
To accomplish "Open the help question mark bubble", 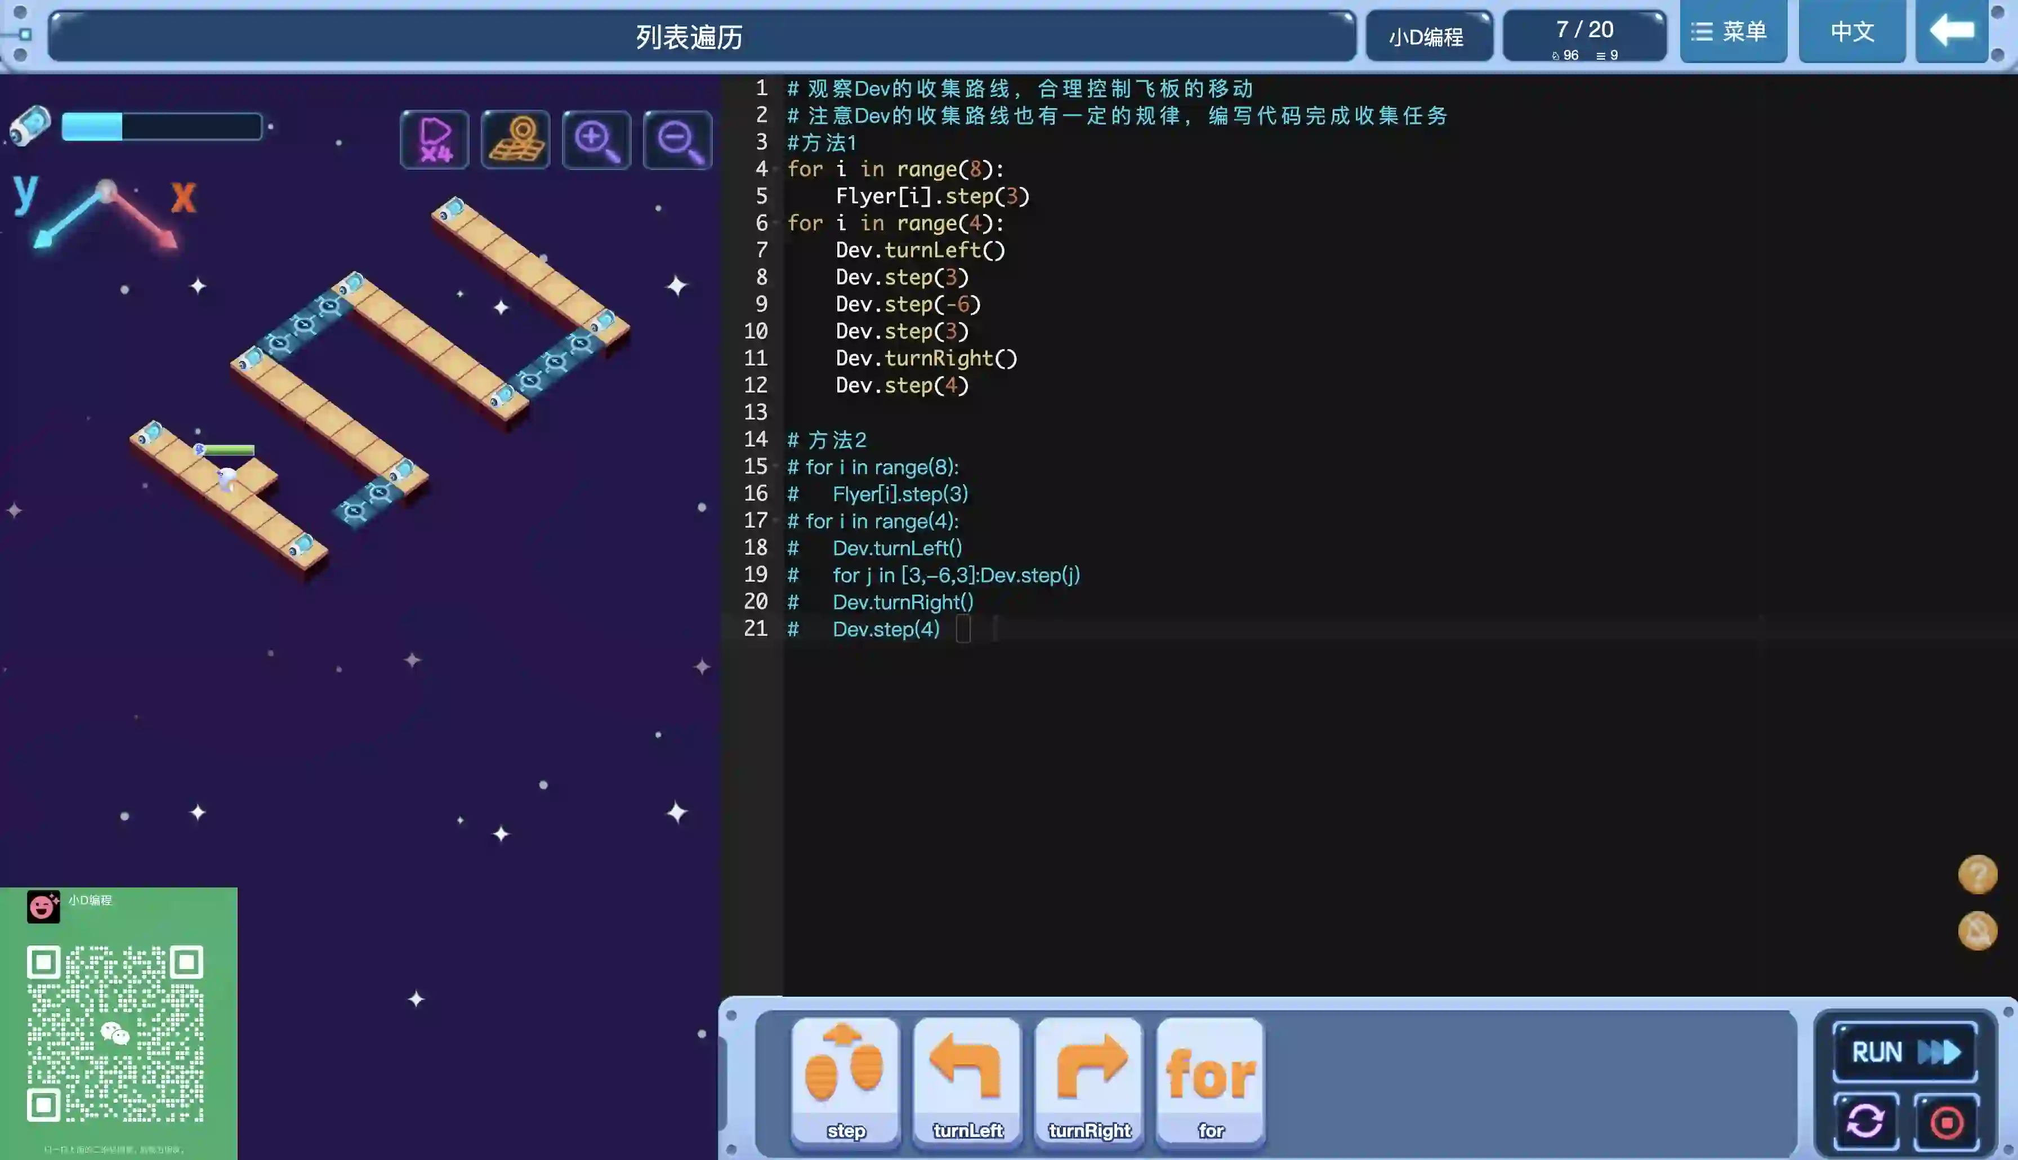I will tap(1977, 875).
